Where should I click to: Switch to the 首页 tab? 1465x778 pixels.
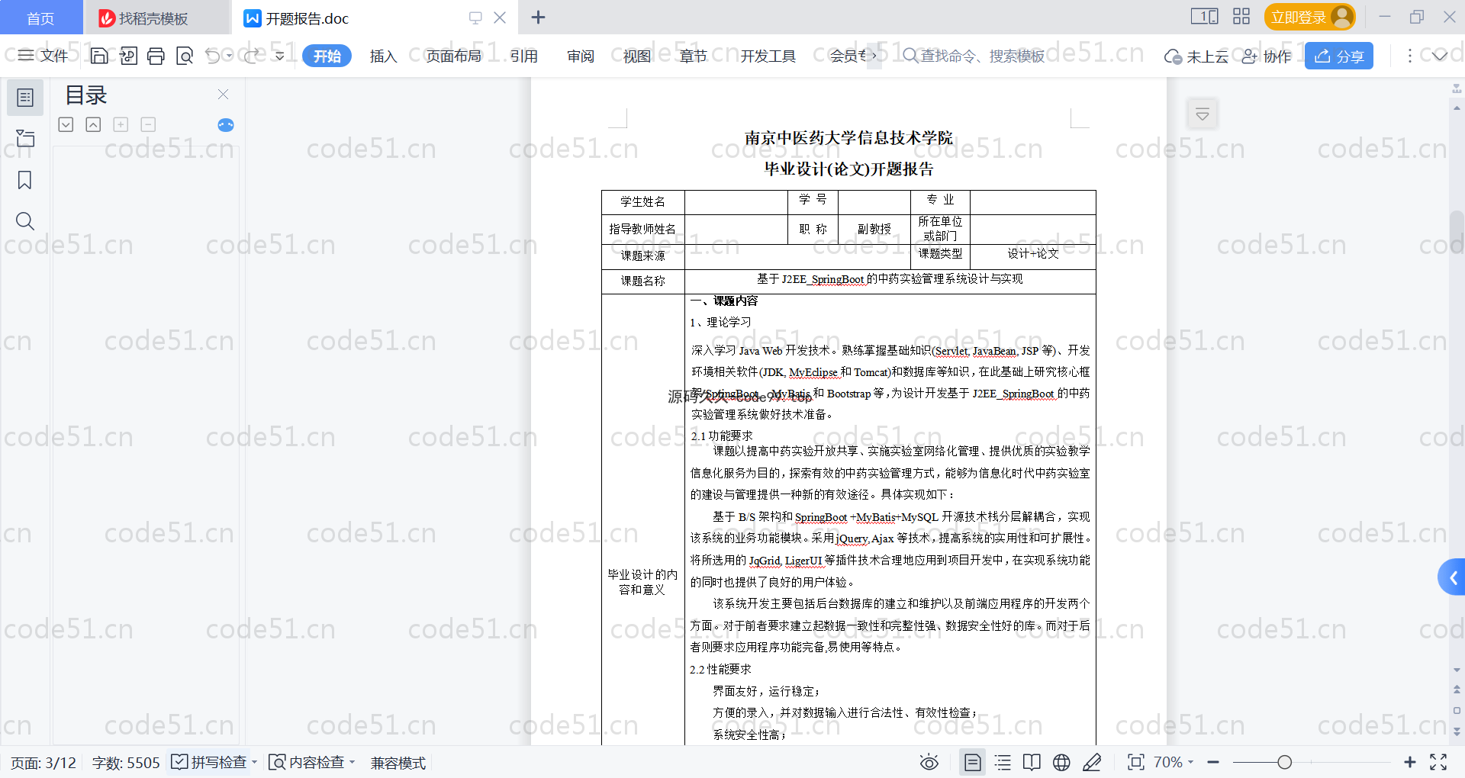click(x=41, y=18)
